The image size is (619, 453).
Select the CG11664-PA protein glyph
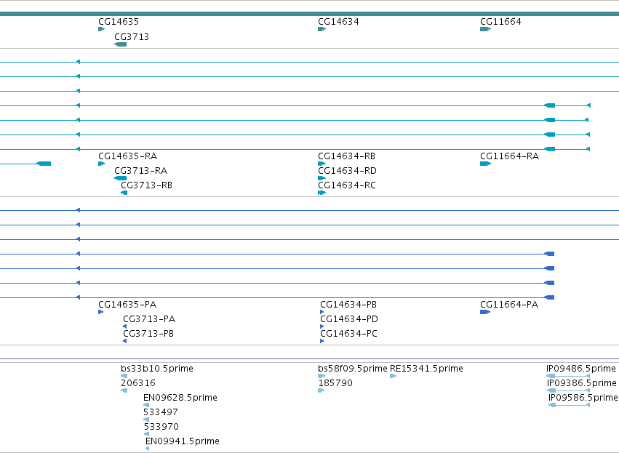[x=485, y=312]
